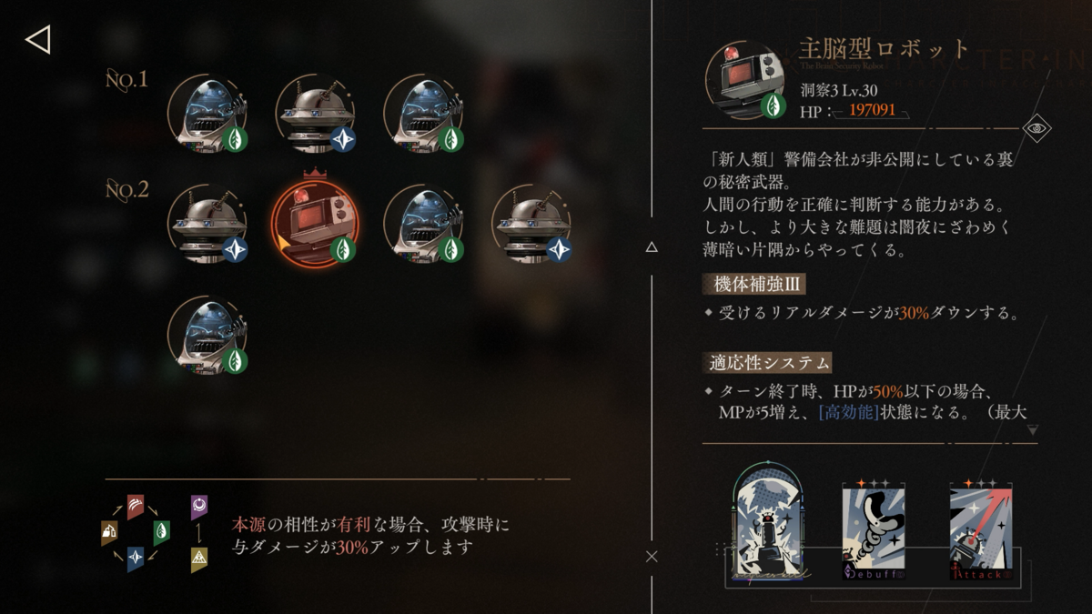Select third blue robot in No.2 row
The width and height of the screenshot is (1092, 614).
pos(424,224)
